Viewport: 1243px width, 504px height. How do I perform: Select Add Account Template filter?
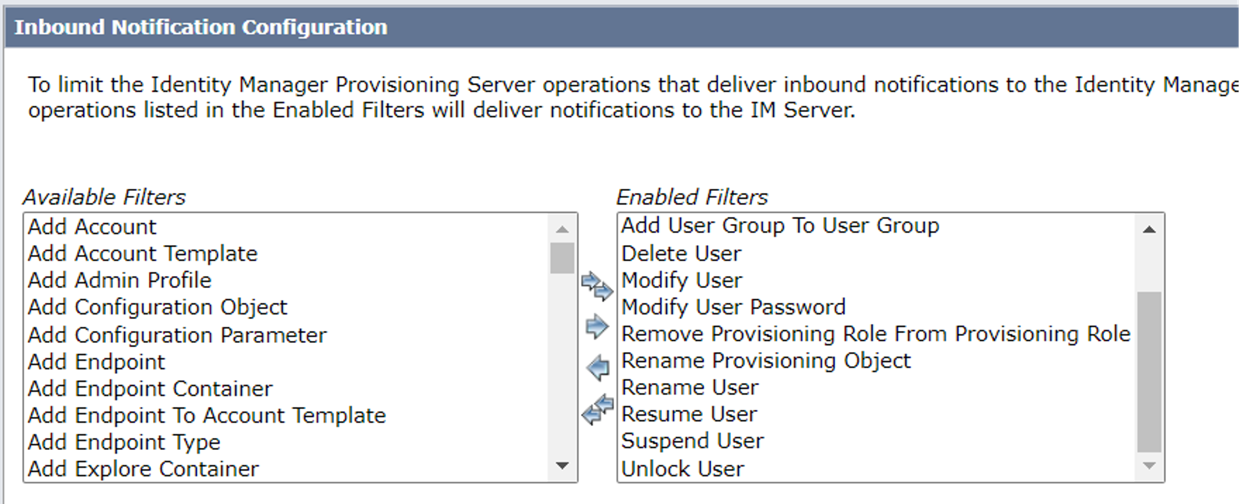click(143, 254)
